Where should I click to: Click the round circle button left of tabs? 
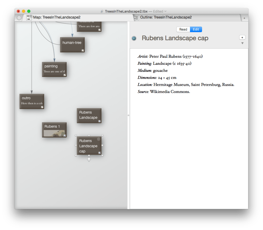coord(19,18)
